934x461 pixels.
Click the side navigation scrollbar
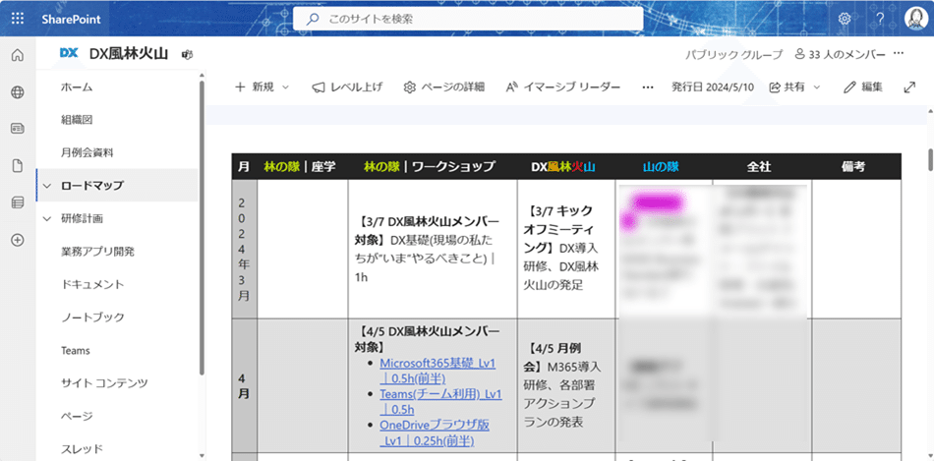[202, 226]
